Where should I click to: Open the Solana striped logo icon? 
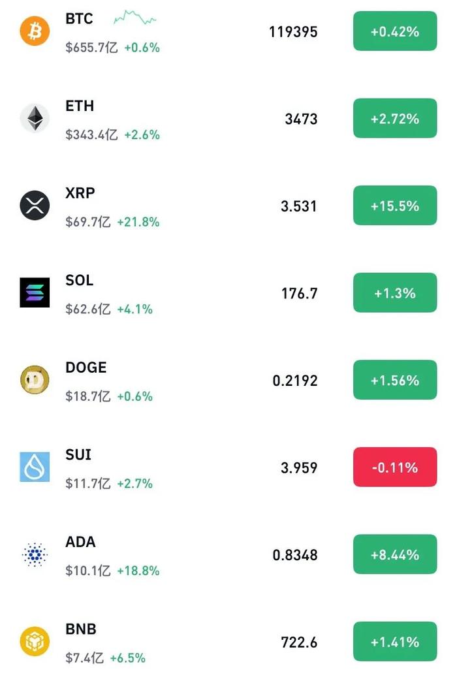point(35,292)
